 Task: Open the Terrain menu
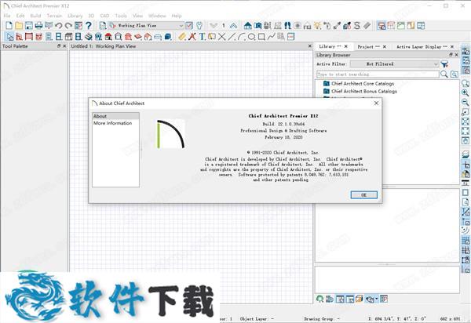(x=54, y=16)
